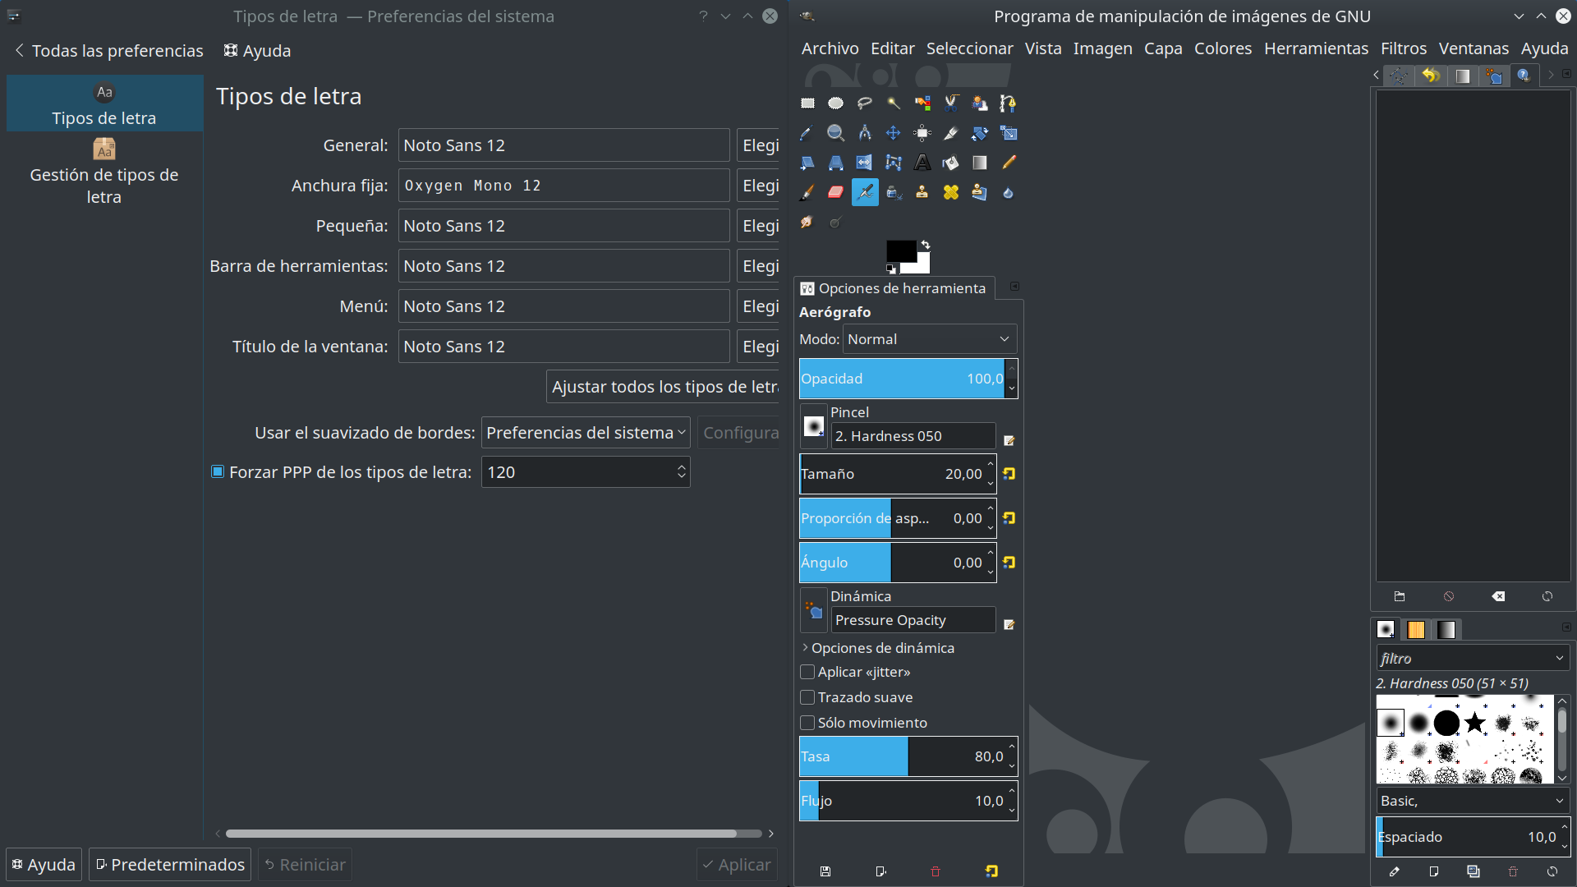The height and width of the screenshot is (887, 1577).
Task: Toggle Forzar PPP de los tipos de letra
Action: pyautogui.click(x=218, y=471)
